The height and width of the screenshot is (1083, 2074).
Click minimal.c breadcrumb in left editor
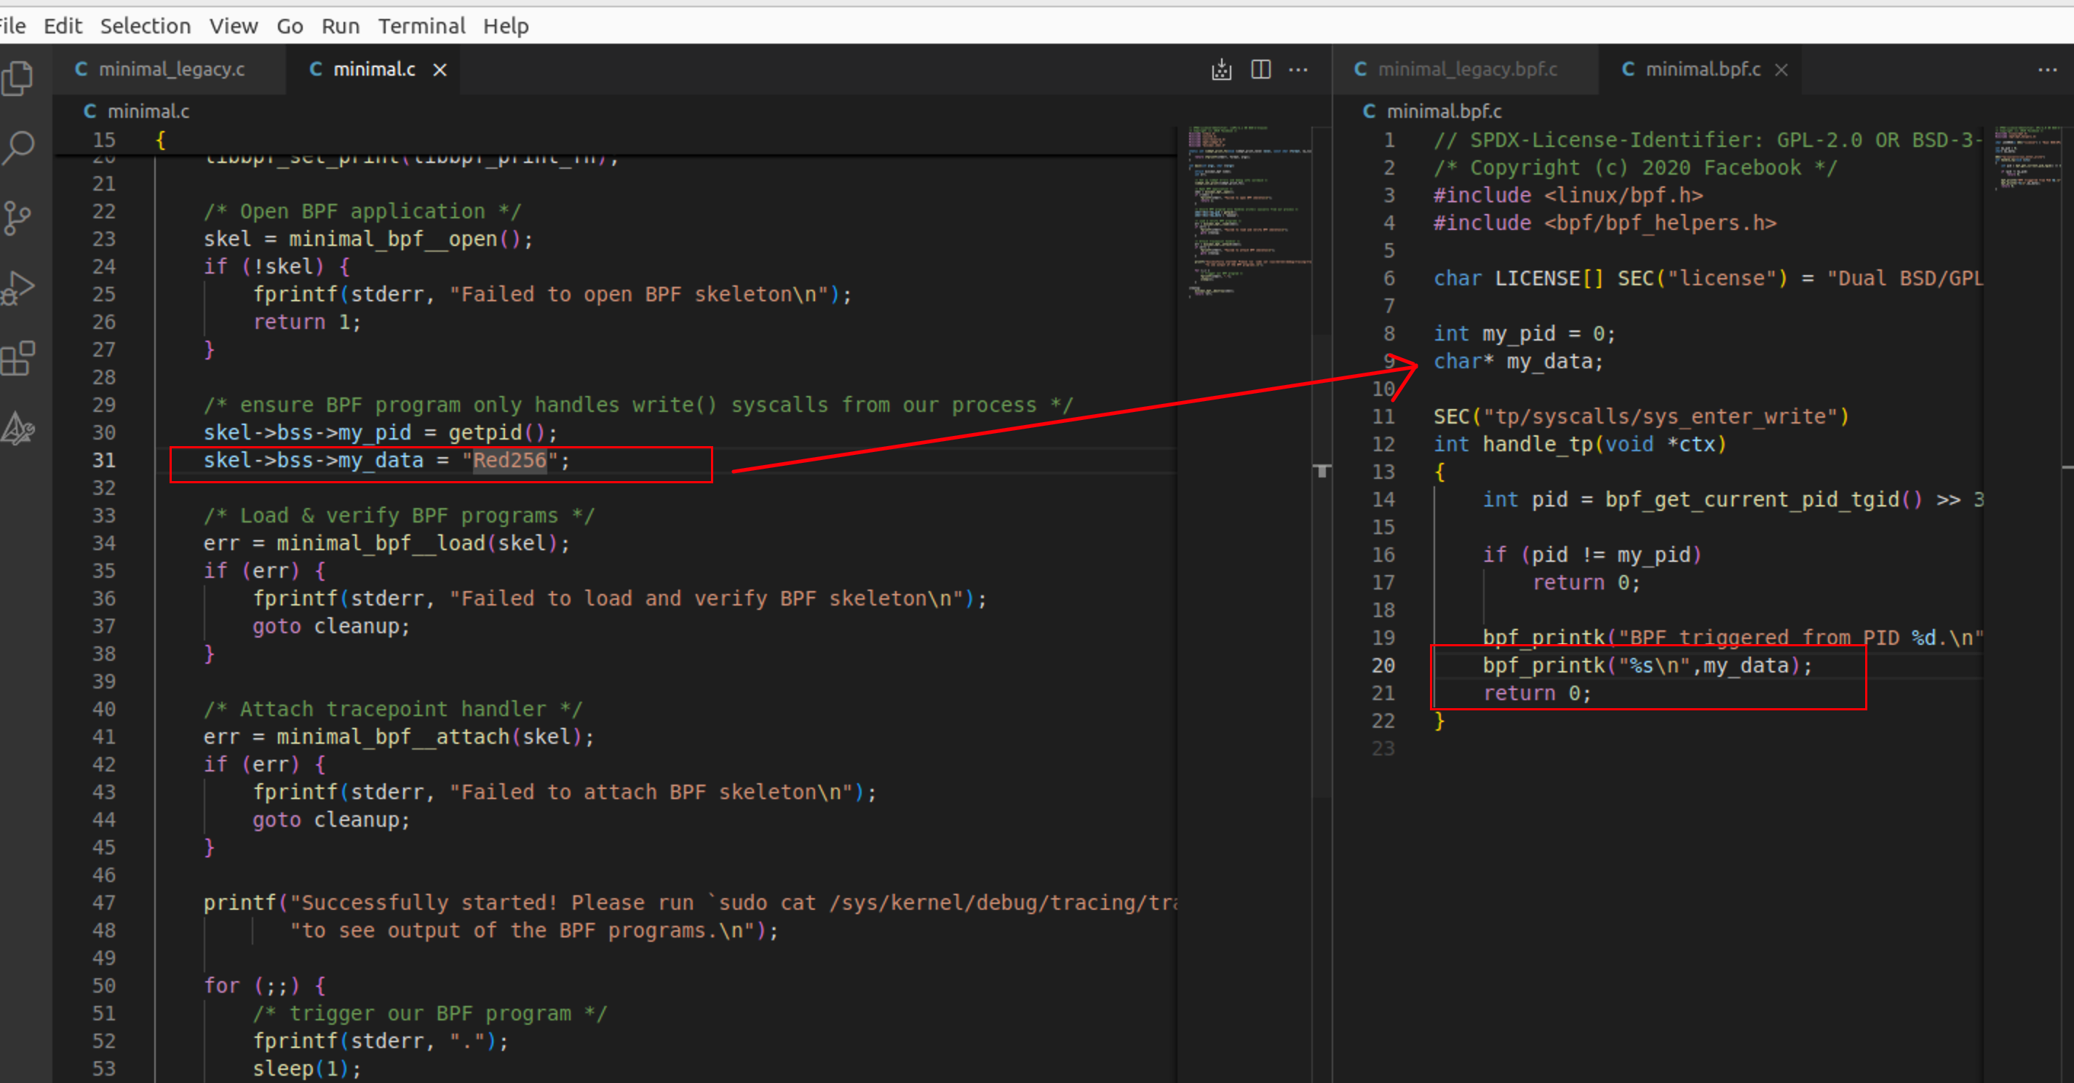point(137,111)
